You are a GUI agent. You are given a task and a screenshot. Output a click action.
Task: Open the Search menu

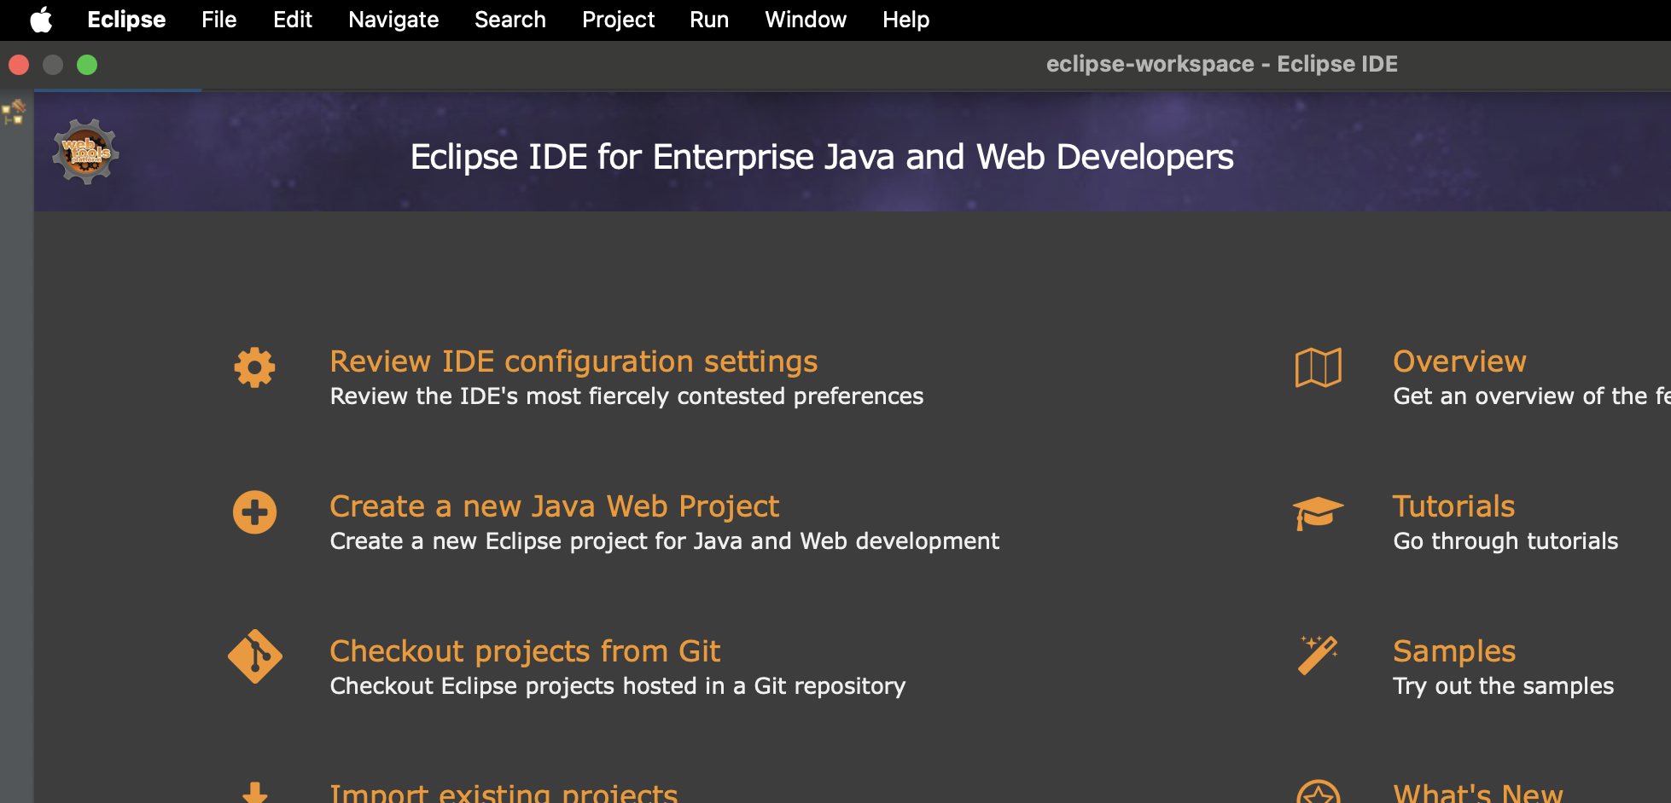pos(510,20)
